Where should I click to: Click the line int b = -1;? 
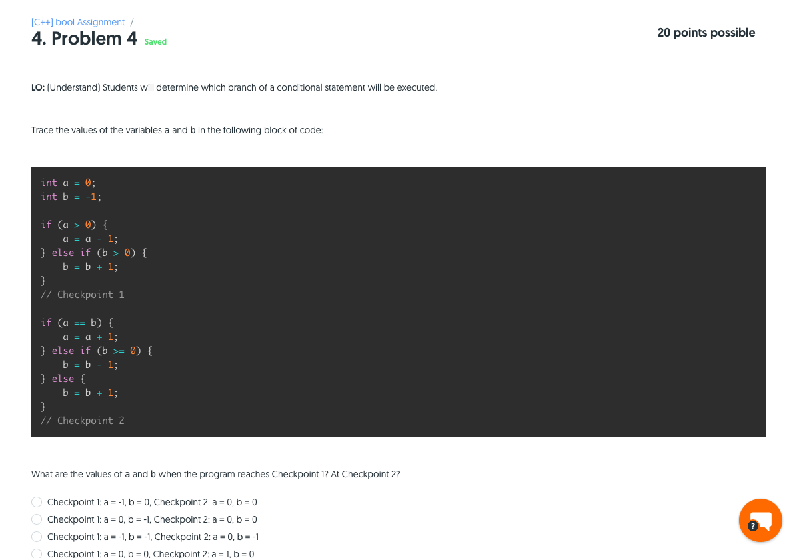(x=70, y=196)
